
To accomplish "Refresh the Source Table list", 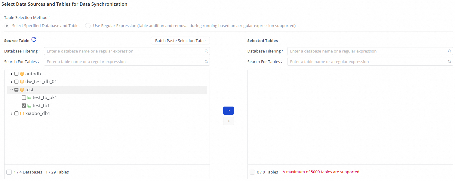I will click(x=34, y=40).
